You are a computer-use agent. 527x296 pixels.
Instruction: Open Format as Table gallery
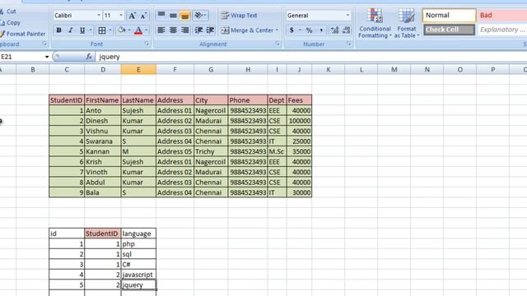tap(407, 23)
